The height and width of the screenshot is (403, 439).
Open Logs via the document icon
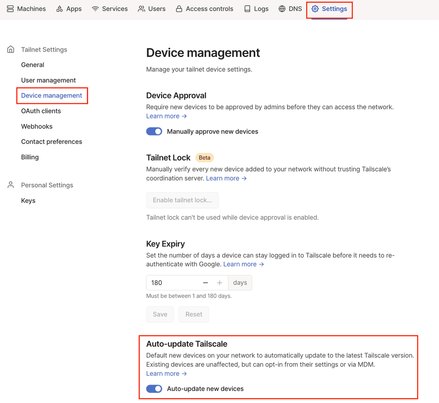pyautogui.click(x=247, y=9)
